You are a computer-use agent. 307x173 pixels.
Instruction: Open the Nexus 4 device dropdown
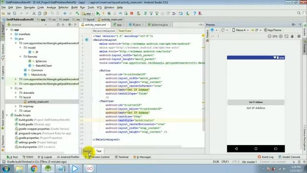tap(240, 30)
